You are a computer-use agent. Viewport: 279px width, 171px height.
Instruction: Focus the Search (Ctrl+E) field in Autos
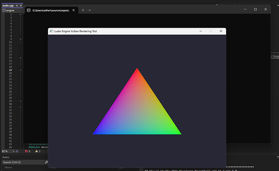click(24, 162)
